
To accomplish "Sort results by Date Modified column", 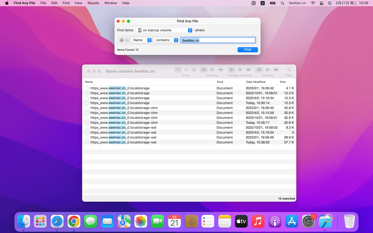I will 262,82.
